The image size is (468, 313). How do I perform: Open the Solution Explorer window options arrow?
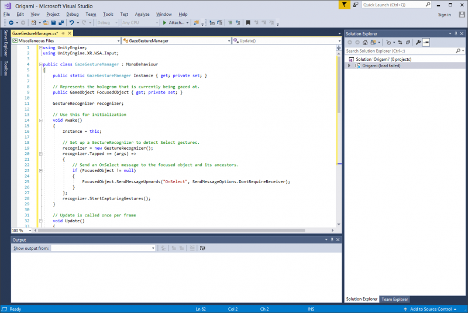pyautogui.click(x=450, y=34)
